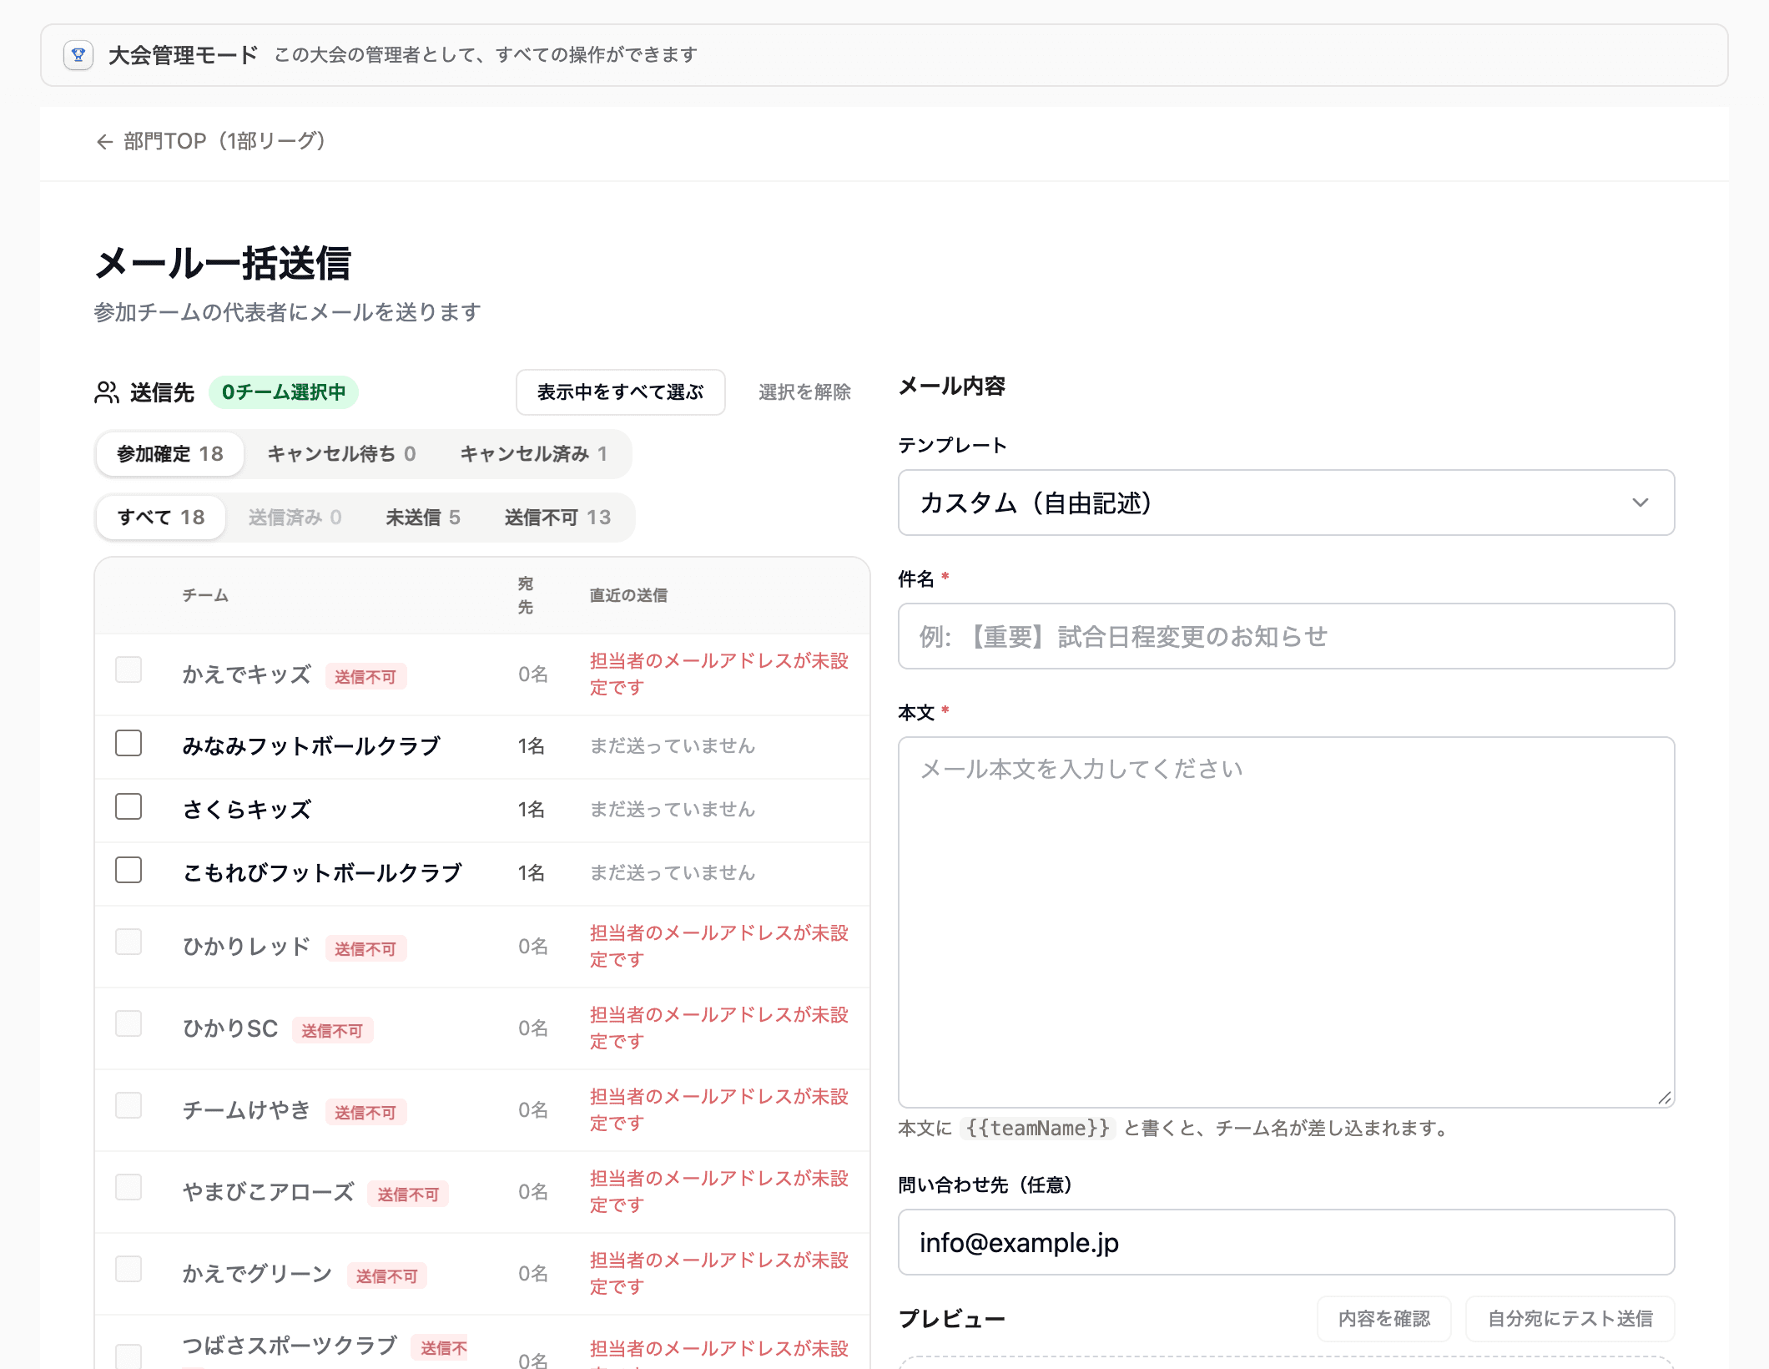Click the 問い合わせ先 field showing info@example.jp
The width and height of the screenshot is (1769, 1369).
(x=1286, y=1242)
